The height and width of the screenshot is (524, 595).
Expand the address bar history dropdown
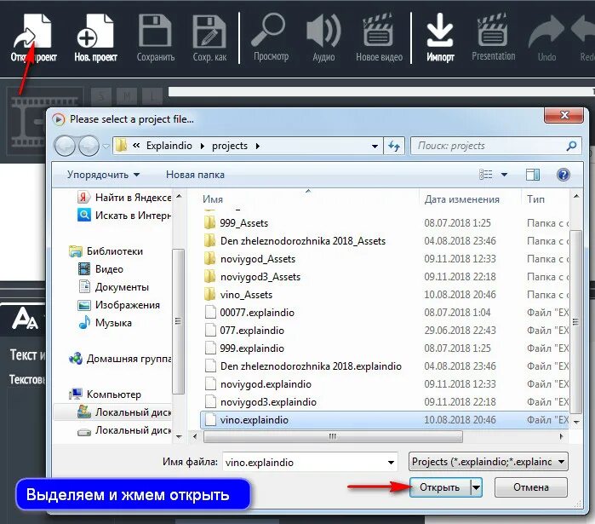[375, 147]
